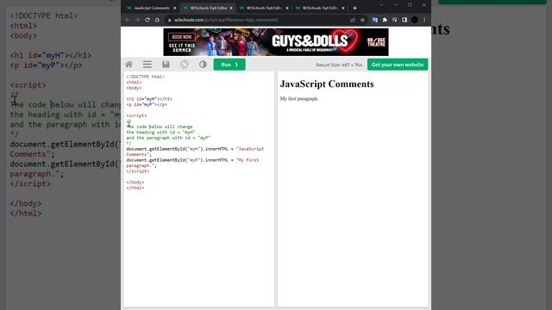
Task: Click BOOK NOW in the Guys & Dolls ad
Action: [x=182, y=37]
